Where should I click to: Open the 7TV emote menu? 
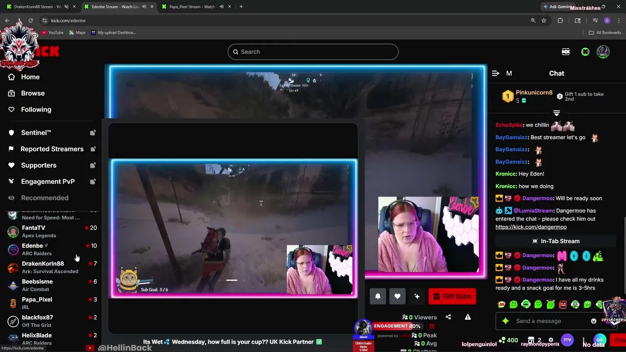[x=567, y=340]
